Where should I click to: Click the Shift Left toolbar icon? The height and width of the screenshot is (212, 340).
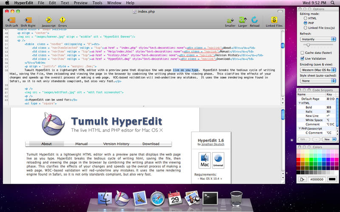click(x=11, y=20)
